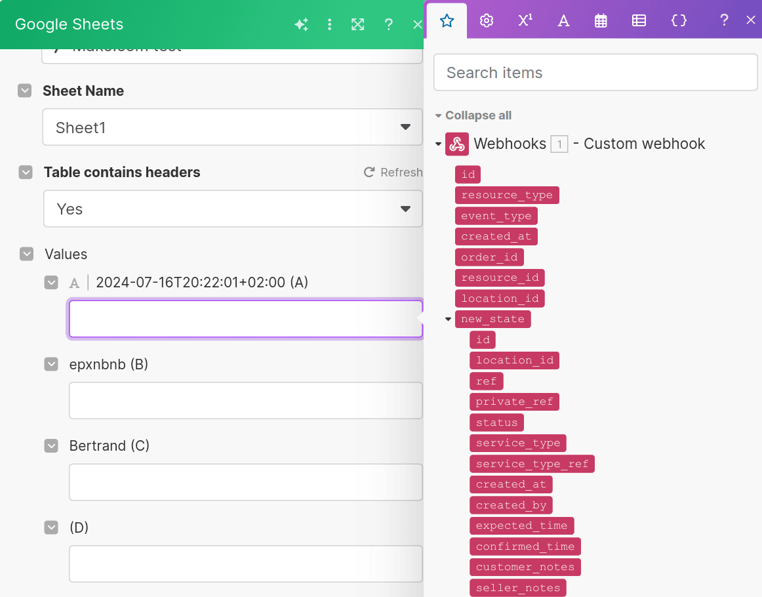
Task: Open the math functions panel
Action: coord(525,20)
